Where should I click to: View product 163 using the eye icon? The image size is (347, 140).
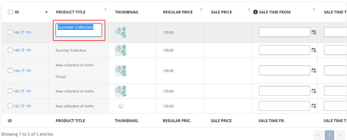[29, 91]
